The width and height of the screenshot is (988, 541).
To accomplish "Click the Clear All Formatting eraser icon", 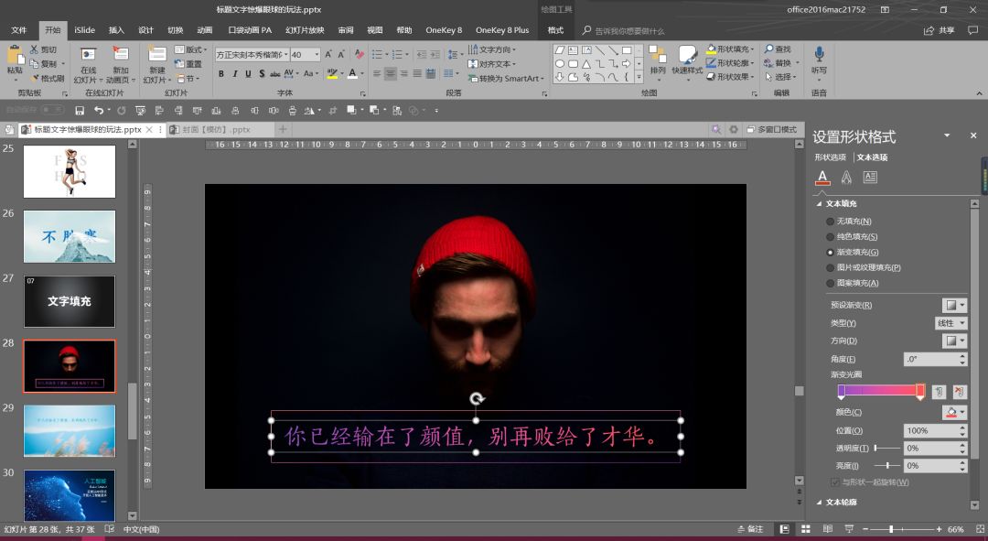I will pos(359,55).
